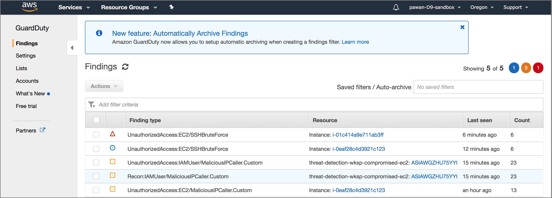Click severity icon for Recon:IAMUser row
Screen dimensions: 552x198
pos(112,175)
